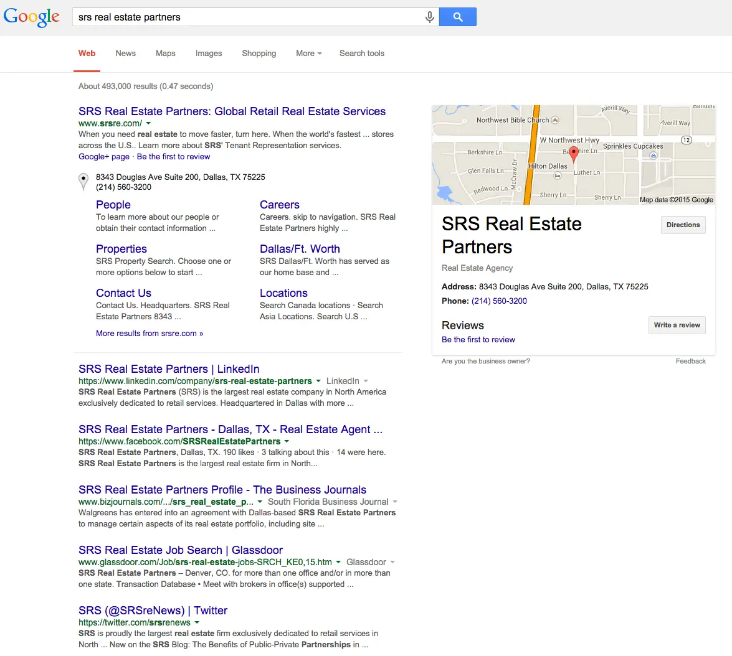Open the Images tab
732x656 pixels.
[x=208, y=54]
